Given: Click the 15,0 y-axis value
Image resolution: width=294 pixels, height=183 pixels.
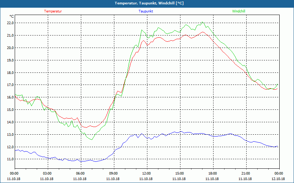Looking at the screenshot, I should (x=11, y=109).
